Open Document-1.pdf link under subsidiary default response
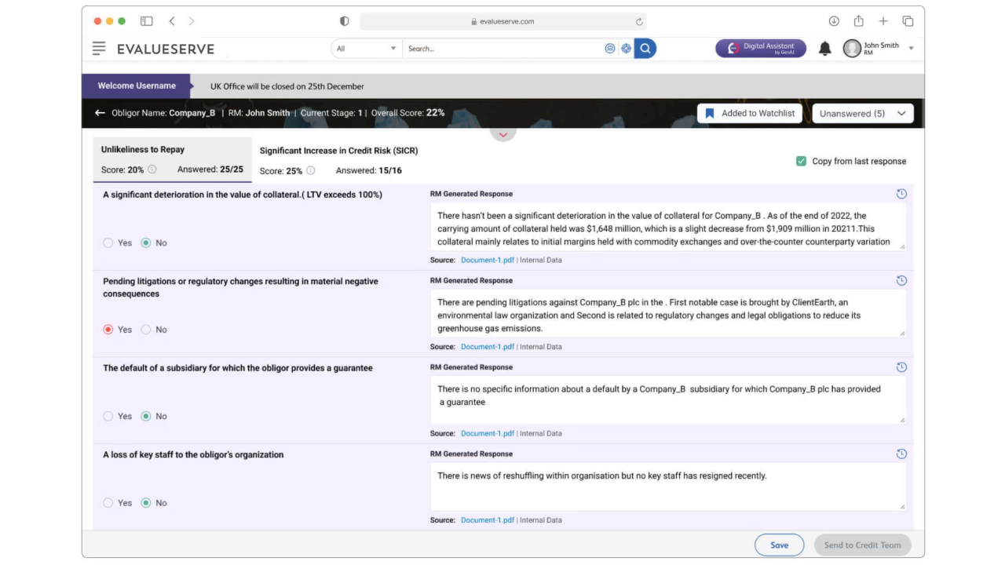This screenshot has width=1005, height=565. tap(488, 433)
